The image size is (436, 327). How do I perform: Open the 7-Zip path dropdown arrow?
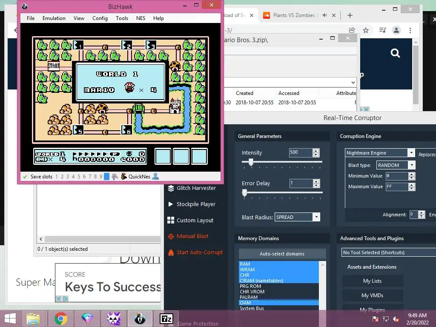click(x=353, y=83)
